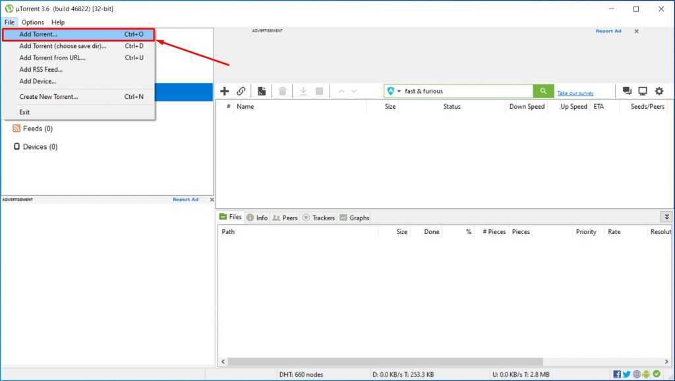
Task: Click the Path column header in Files pane
Action: pos(298,231)
